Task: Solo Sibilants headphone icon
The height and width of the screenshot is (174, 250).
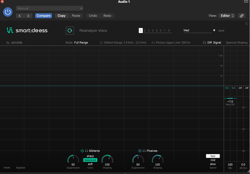Action: point(87,151)
